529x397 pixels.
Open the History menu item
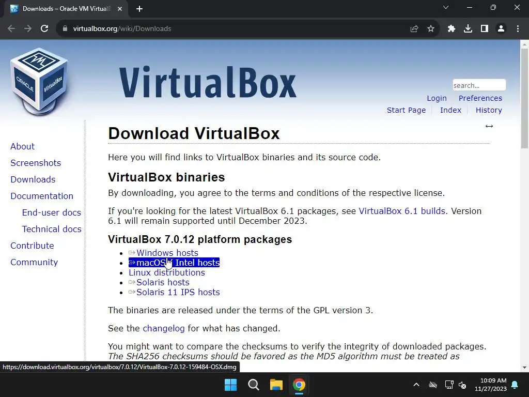(x=489, y=110)
